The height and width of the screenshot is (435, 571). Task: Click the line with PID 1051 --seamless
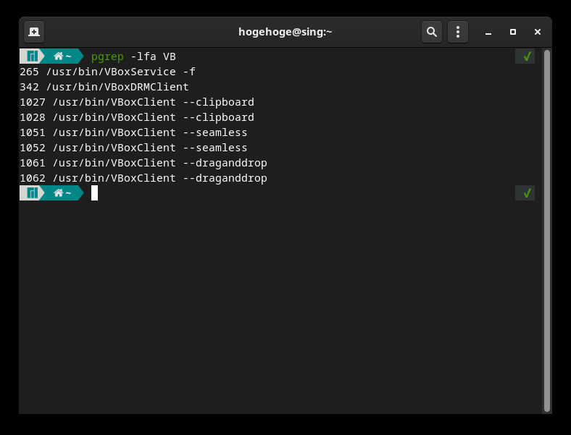click(133, 132)
